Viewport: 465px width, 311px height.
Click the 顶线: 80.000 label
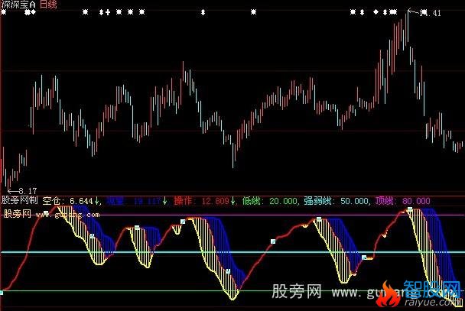402,201
